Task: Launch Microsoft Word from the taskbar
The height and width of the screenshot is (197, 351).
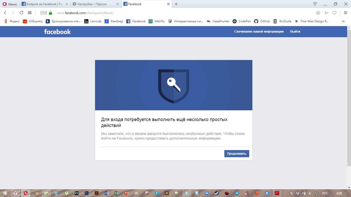Action: pyautogui.click(x=107, y=193)
